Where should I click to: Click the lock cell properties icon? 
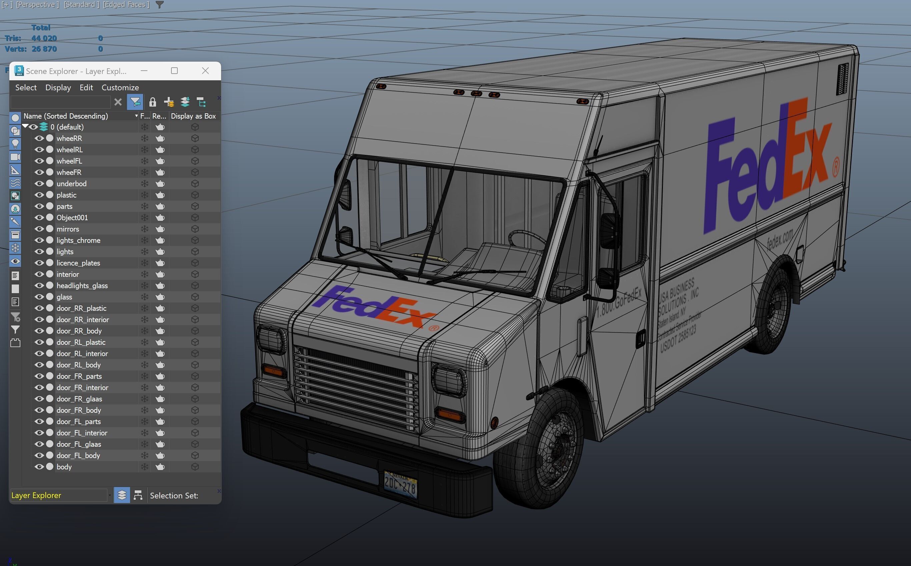152,102
